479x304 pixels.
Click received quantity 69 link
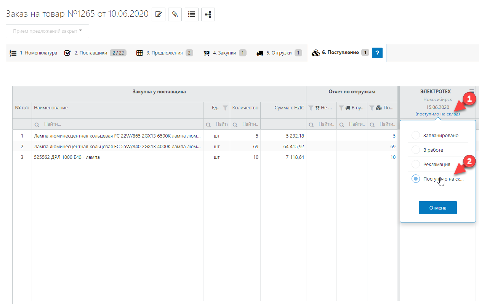(x=392, y=147)
